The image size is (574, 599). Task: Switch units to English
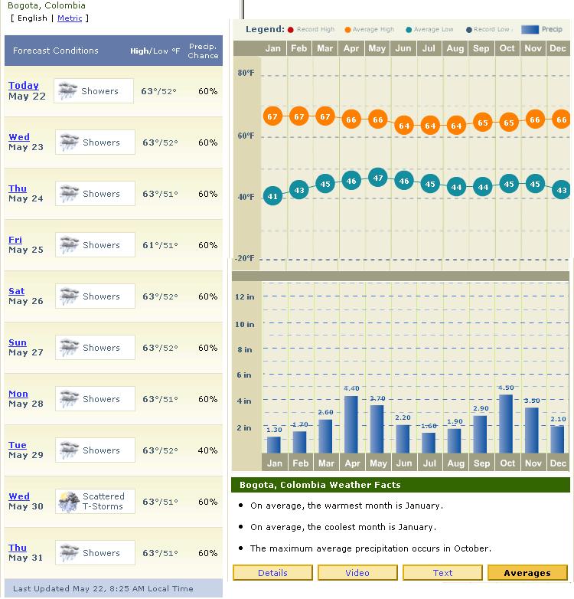click(31, 18)
